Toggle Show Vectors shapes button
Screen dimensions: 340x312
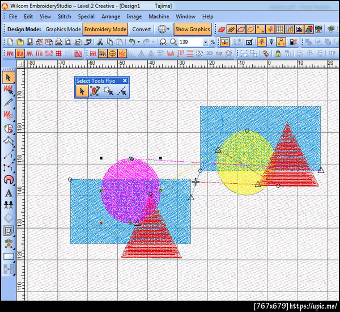point(309,29)
